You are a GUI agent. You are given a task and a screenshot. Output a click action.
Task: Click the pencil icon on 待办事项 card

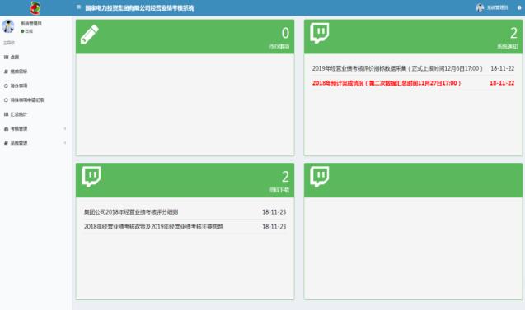click(x=90, y=34)
